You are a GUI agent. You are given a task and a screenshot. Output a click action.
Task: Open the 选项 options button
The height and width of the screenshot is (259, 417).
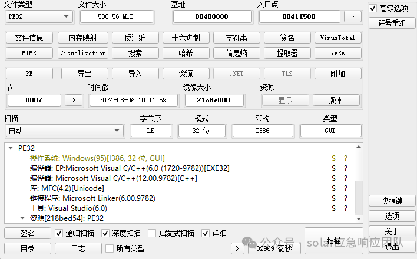(392, 216)
